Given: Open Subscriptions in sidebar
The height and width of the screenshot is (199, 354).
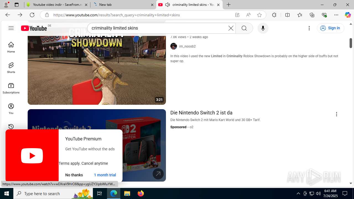Looking at the screenshot, I should (11, 88).
